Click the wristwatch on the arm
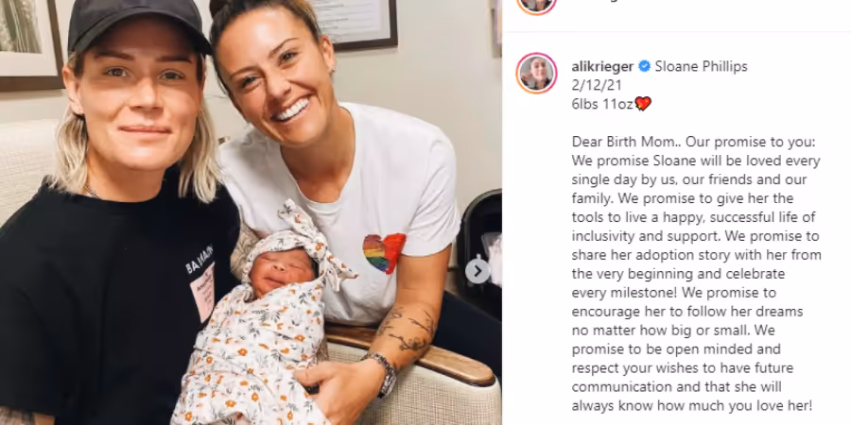The image size is (851, 425). [383, 373]
